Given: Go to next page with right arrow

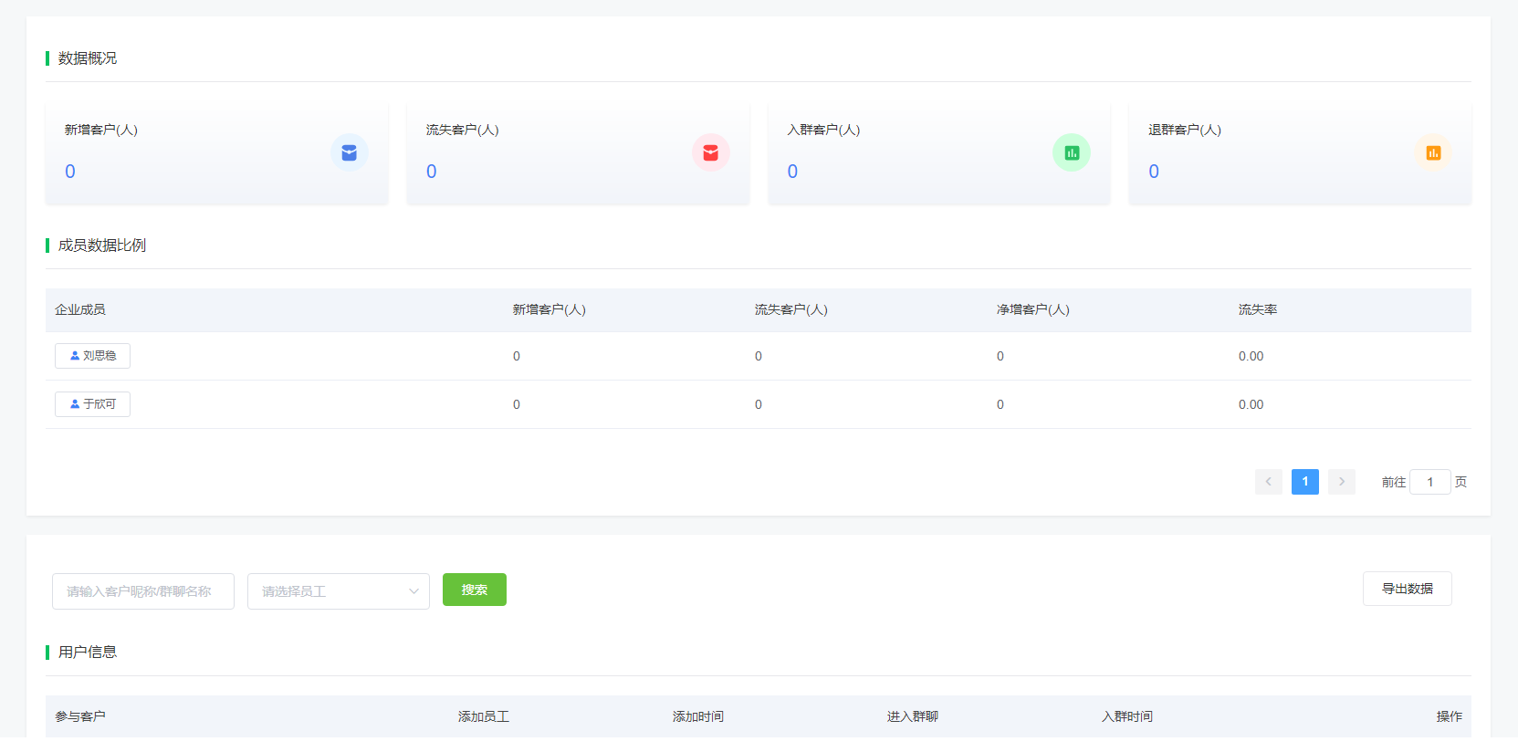Looking at the screenshot, I should pyautogui.click(x=1341, y=482).
